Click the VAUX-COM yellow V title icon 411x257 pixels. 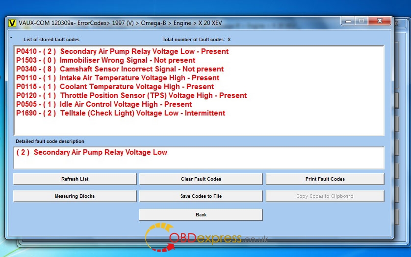(x=12, y=23)
